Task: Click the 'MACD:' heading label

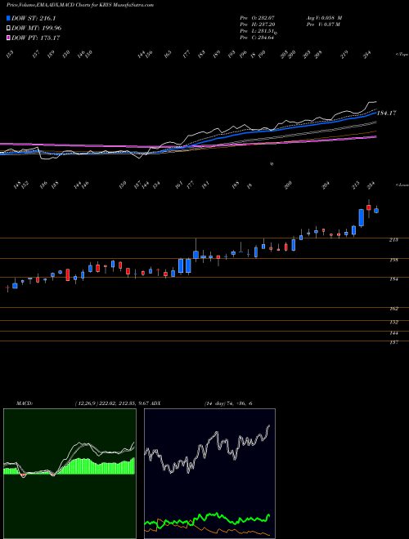Action: pos(24,403)
